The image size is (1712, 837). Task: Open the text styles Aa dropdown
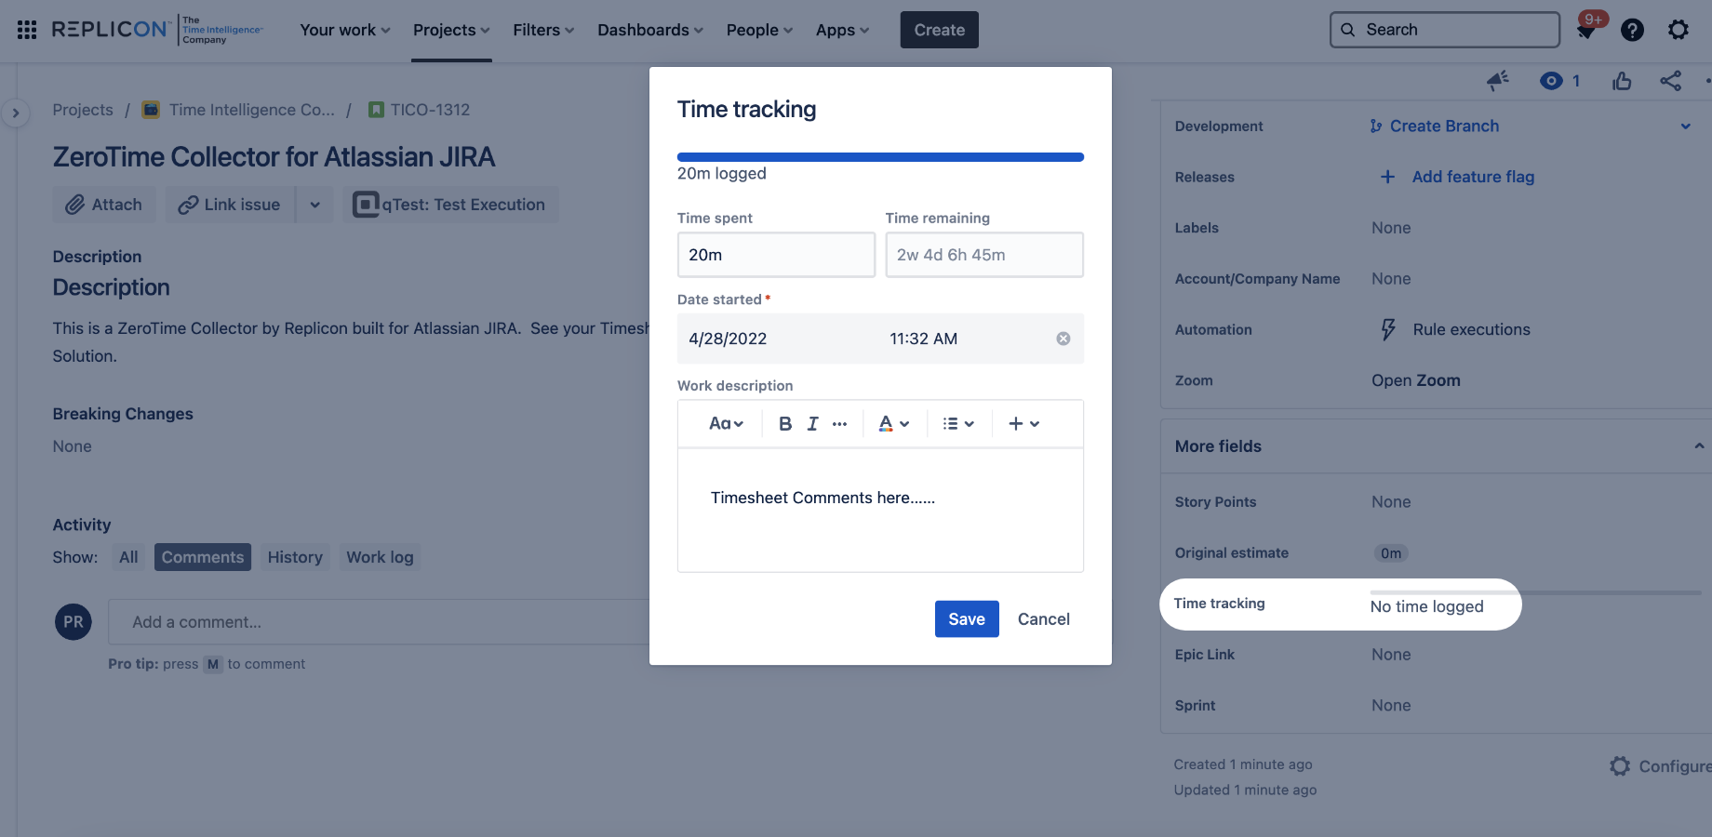pyautogui.click(x=726, y=424)
